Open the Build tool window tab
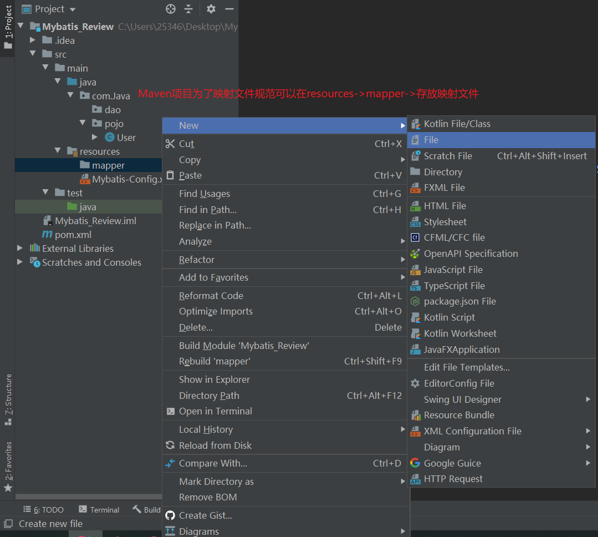 [146, 509]
